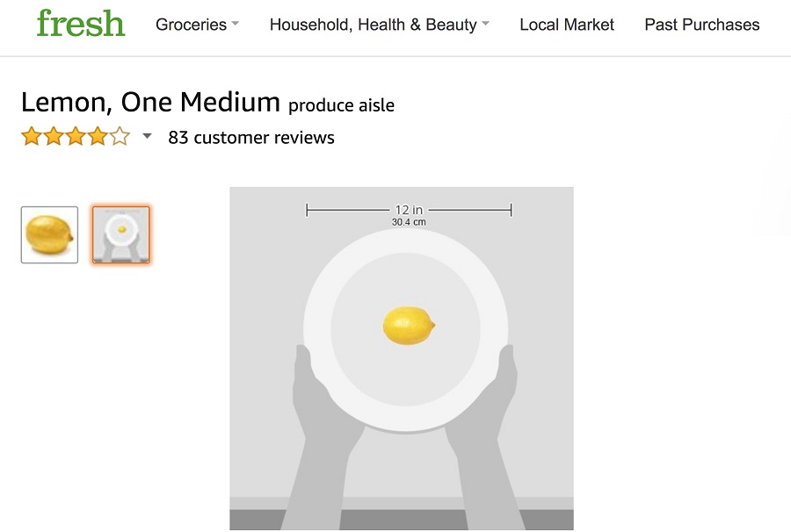Click the green fresh logo
The height and width of the screenshot is (532, 791).
(81, 23)
